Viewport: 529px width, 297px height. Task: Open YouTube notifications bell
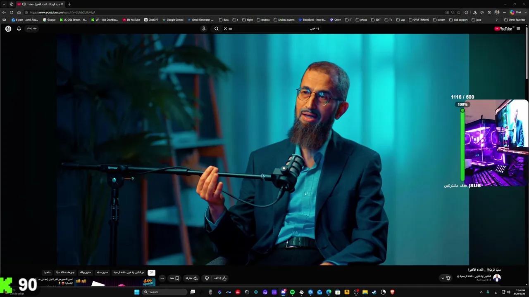coord(19,29)
